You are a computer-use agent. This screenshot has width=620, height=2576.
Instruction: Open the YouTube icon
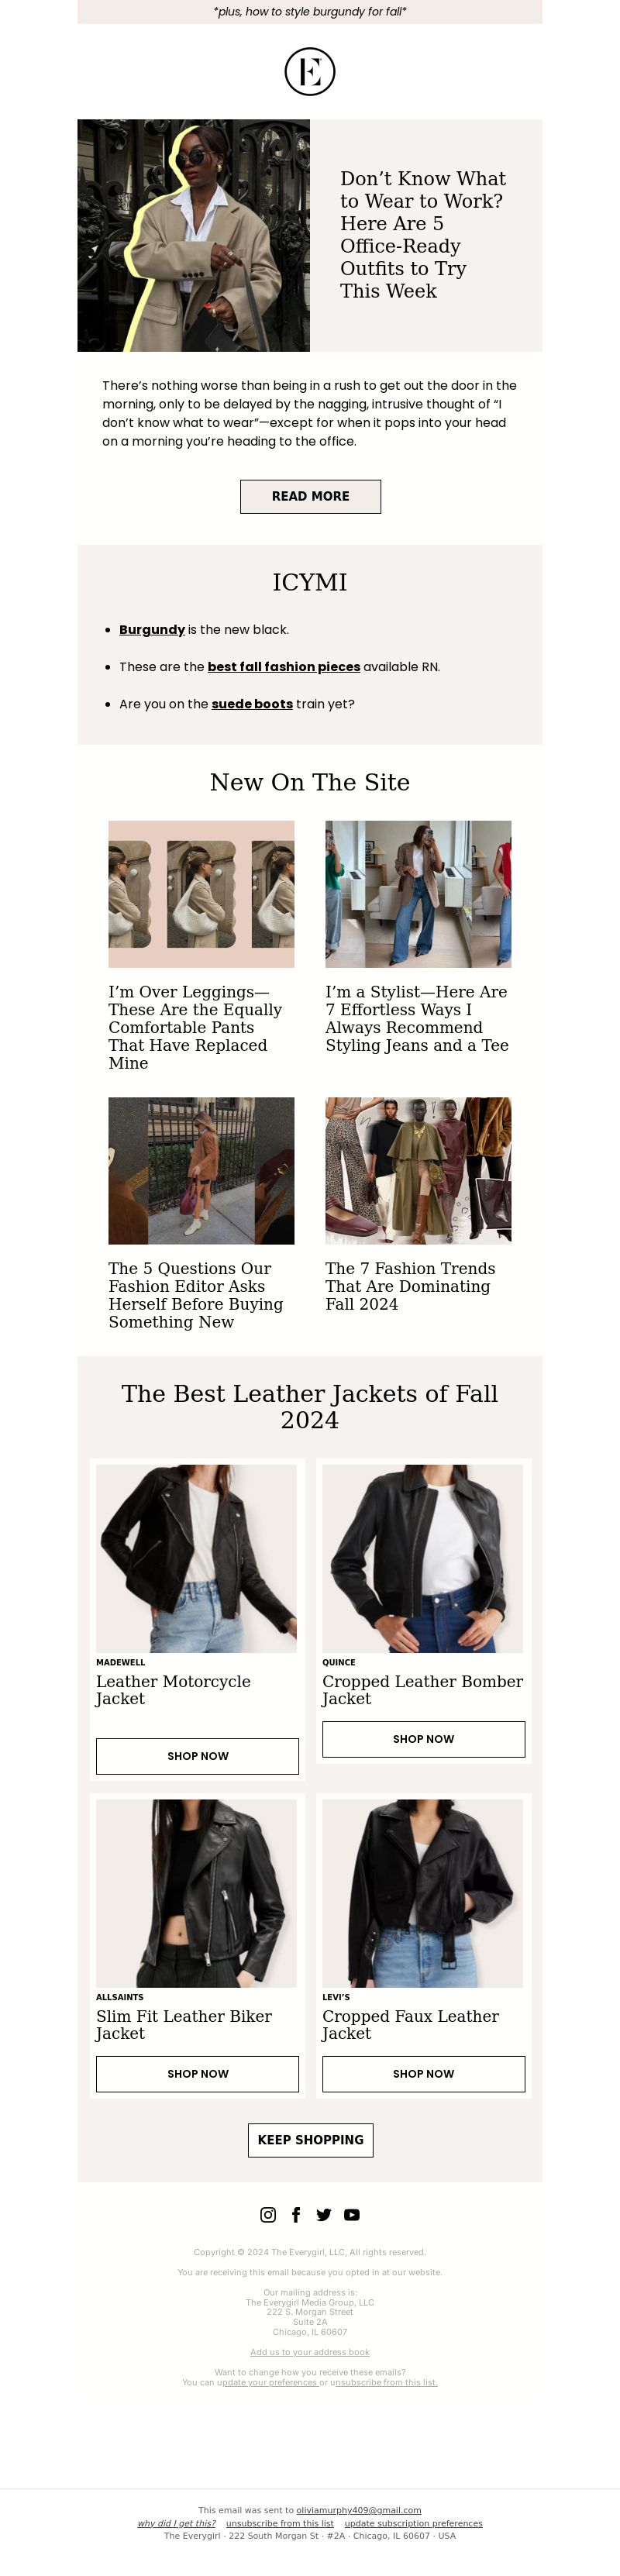[352, 2214]
